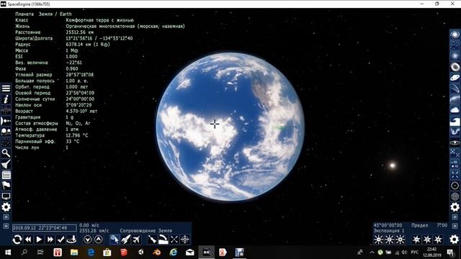The height and width of the screenshot is (259, 461).
Task: Open the solar system browser icon
Action: pyautogui.click(x=6, y=121)
